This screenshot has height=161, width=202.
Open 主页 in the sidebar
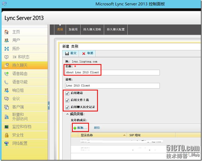(25, 32)
